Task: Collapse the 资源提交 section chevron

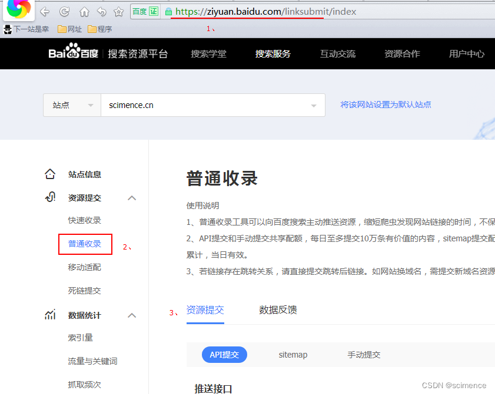Action: tap(132, 198)
